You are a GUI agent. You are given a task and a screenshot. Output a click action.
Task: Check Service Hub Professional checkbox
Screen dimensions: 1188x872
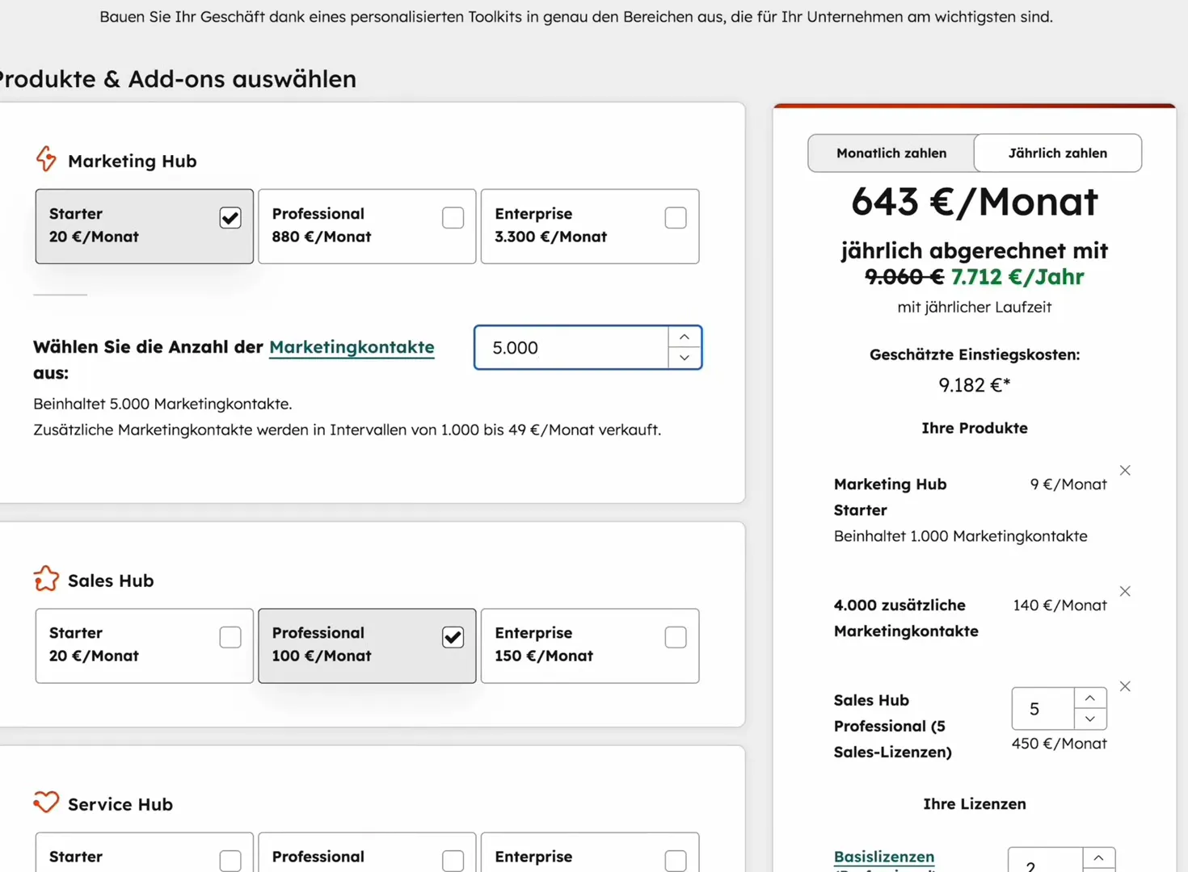click(453, 861)
